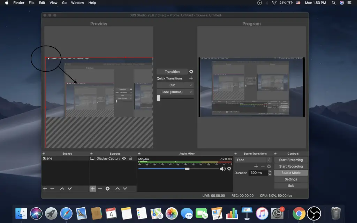This screenshot has height=223, width=357.
Task: Undock the Scenes panel using its float icon
Action: point(44,154)
